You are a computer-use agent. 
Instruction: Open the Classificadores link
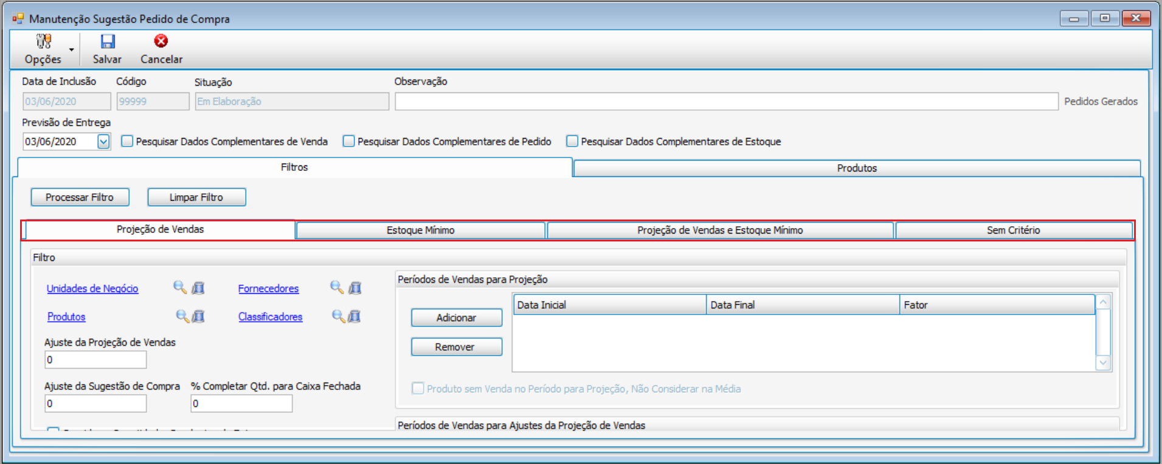270,317
